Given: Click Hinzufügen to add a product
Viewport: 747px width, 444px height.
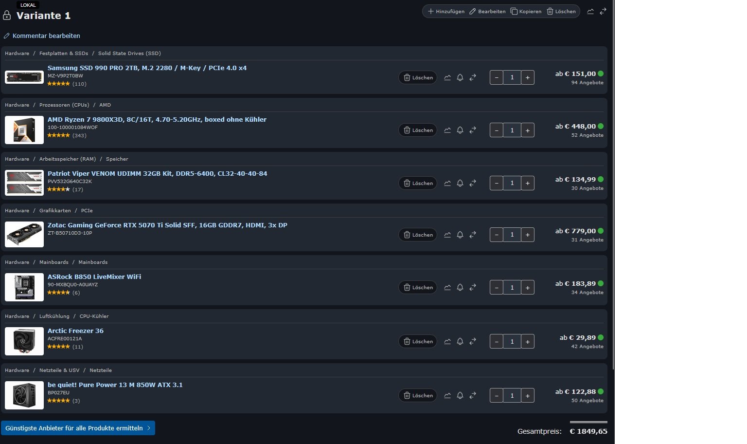Looking at the screenshot, I should click(x=446, y=11).
